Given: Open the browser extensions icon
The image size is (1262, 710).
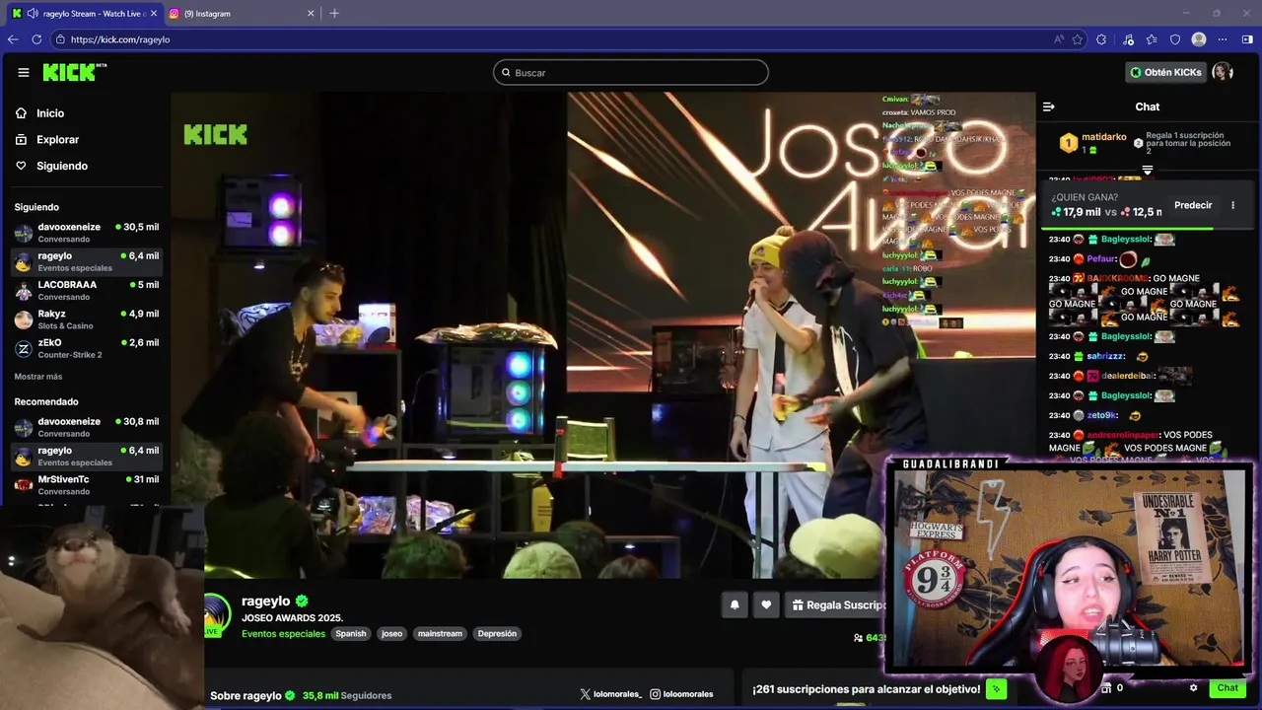Looking at the screenshot, I should (x=1101, y=39).
